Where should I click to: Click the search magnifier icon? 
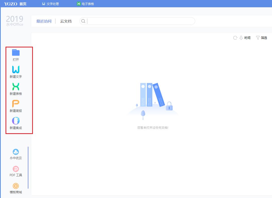83,21
